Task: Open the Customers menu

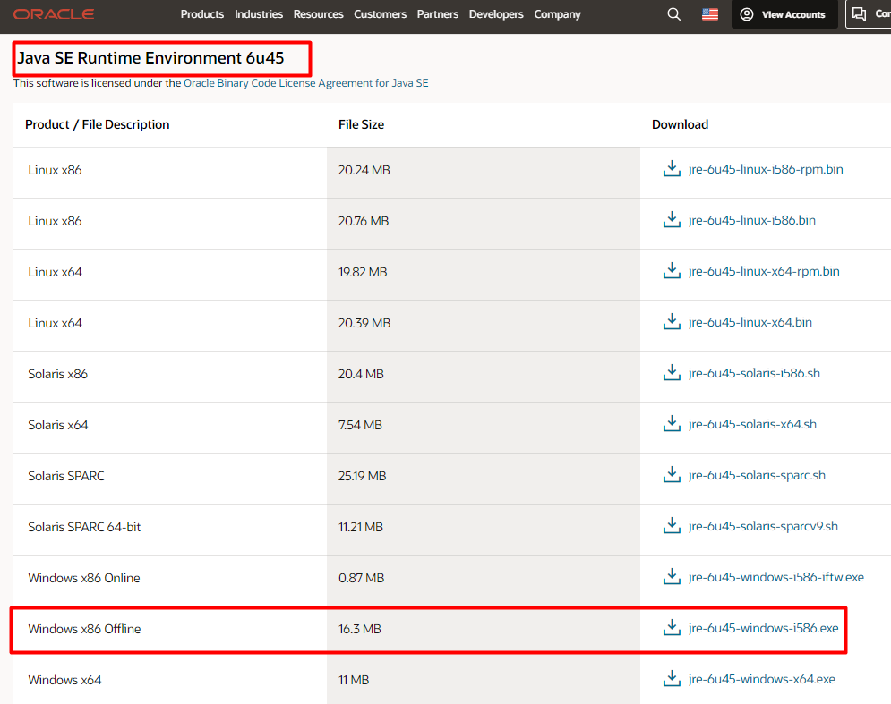Action: [381, 14]
